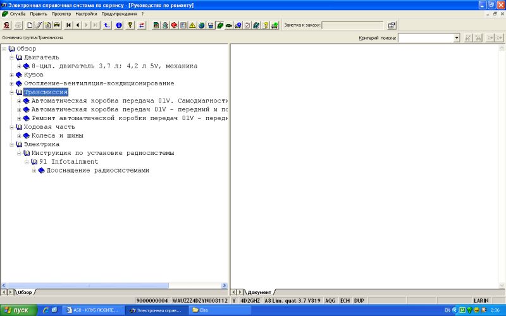This screenshot has width=506, height=316.
Task: Open the Настройки menu
Action: click(x=85, y=13)
